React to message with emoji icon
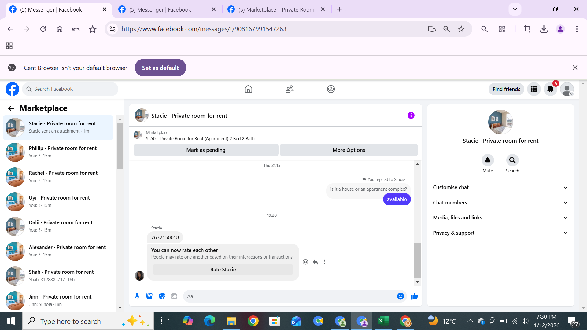587x330 pixels. pyautogui.click(x=305, y=262)
